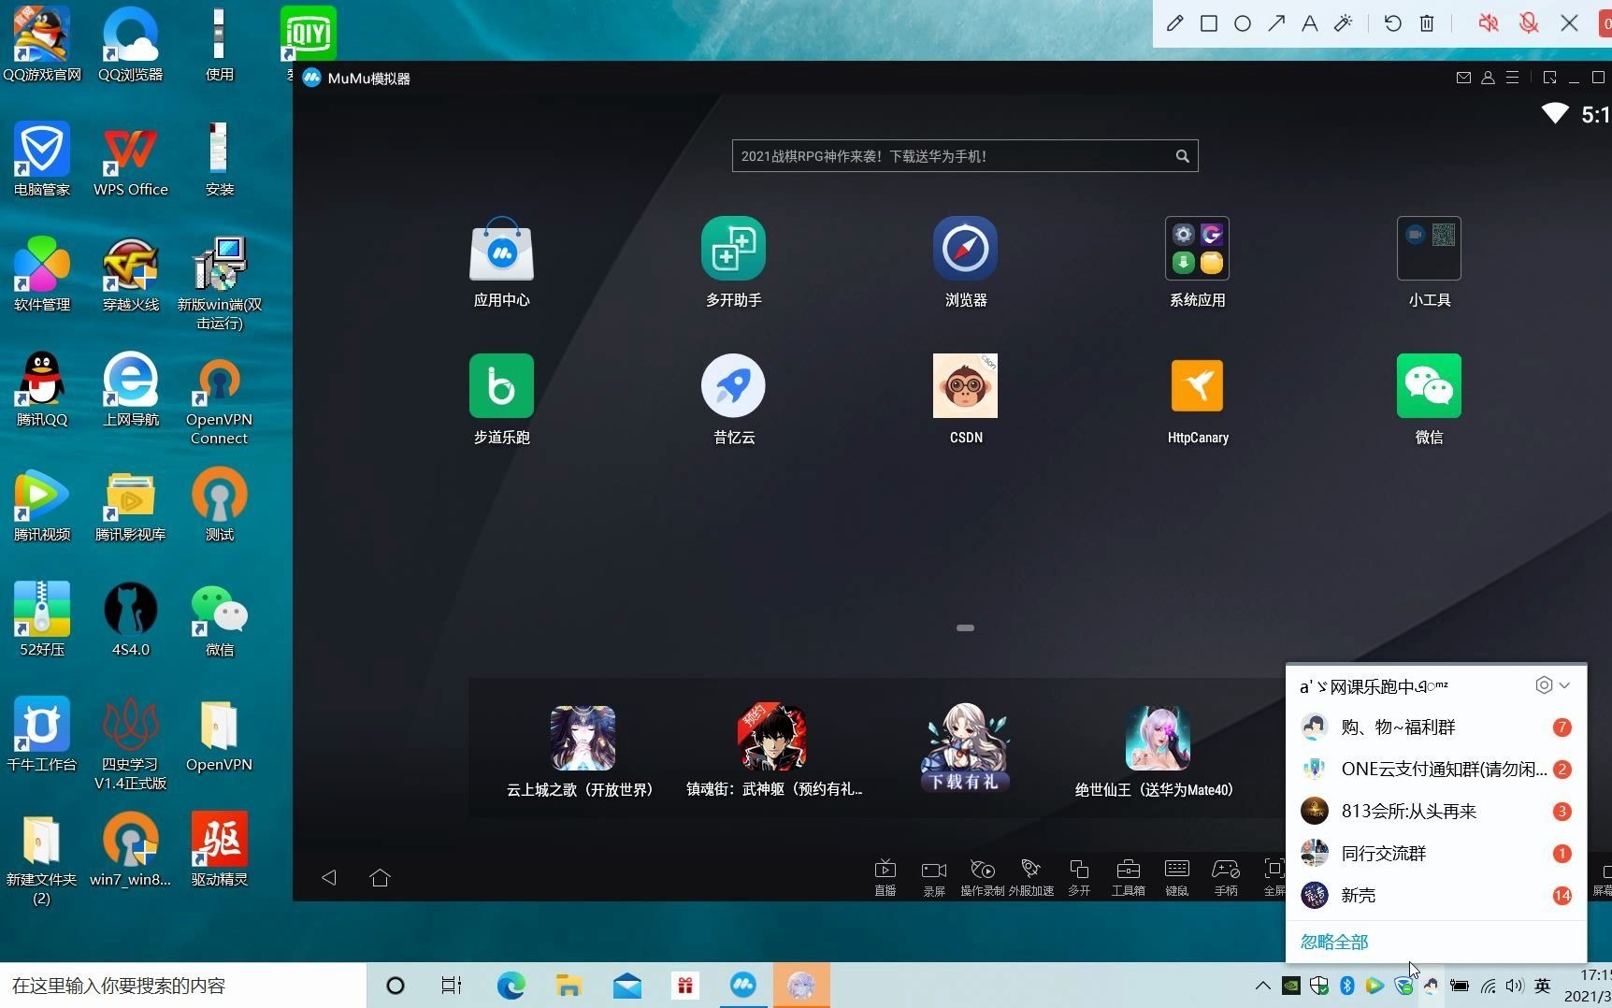Screen dimensions: 1612x1008
Task: Click the 直播 live stream tool
Action: [885, 877]
